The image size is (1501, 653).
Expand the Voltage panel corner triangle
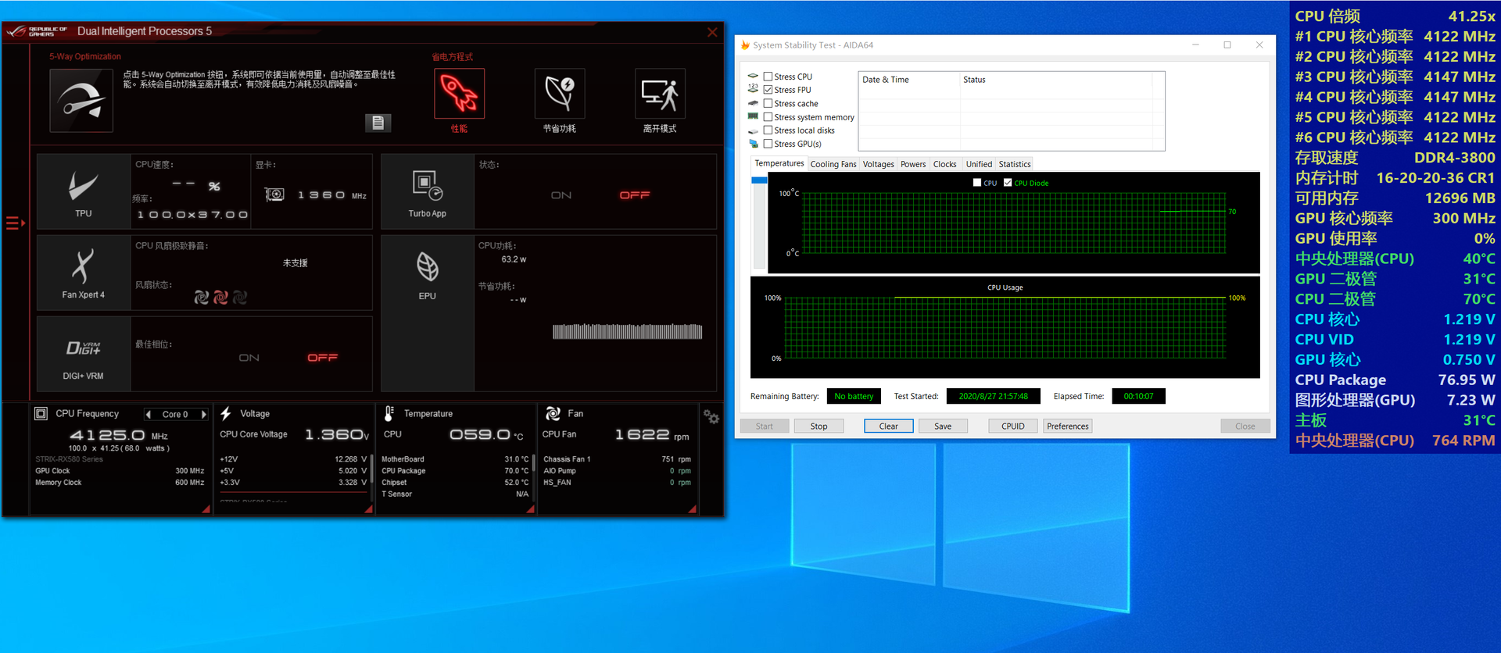368,508
